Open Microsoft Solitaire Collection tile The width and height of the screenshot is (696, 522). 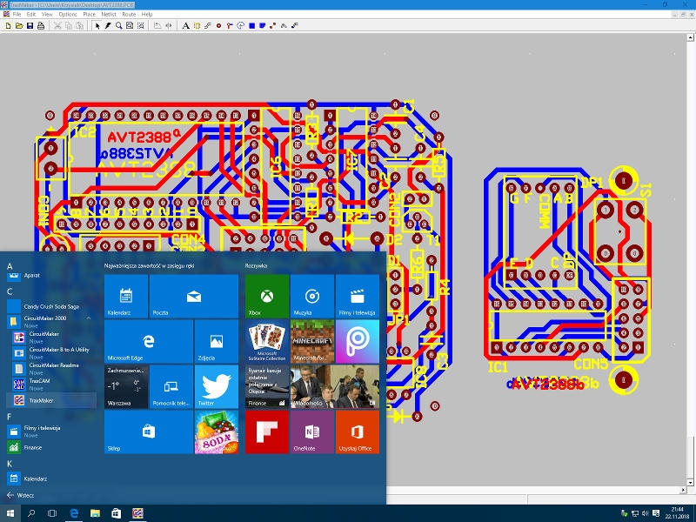[x=267, y=341]
